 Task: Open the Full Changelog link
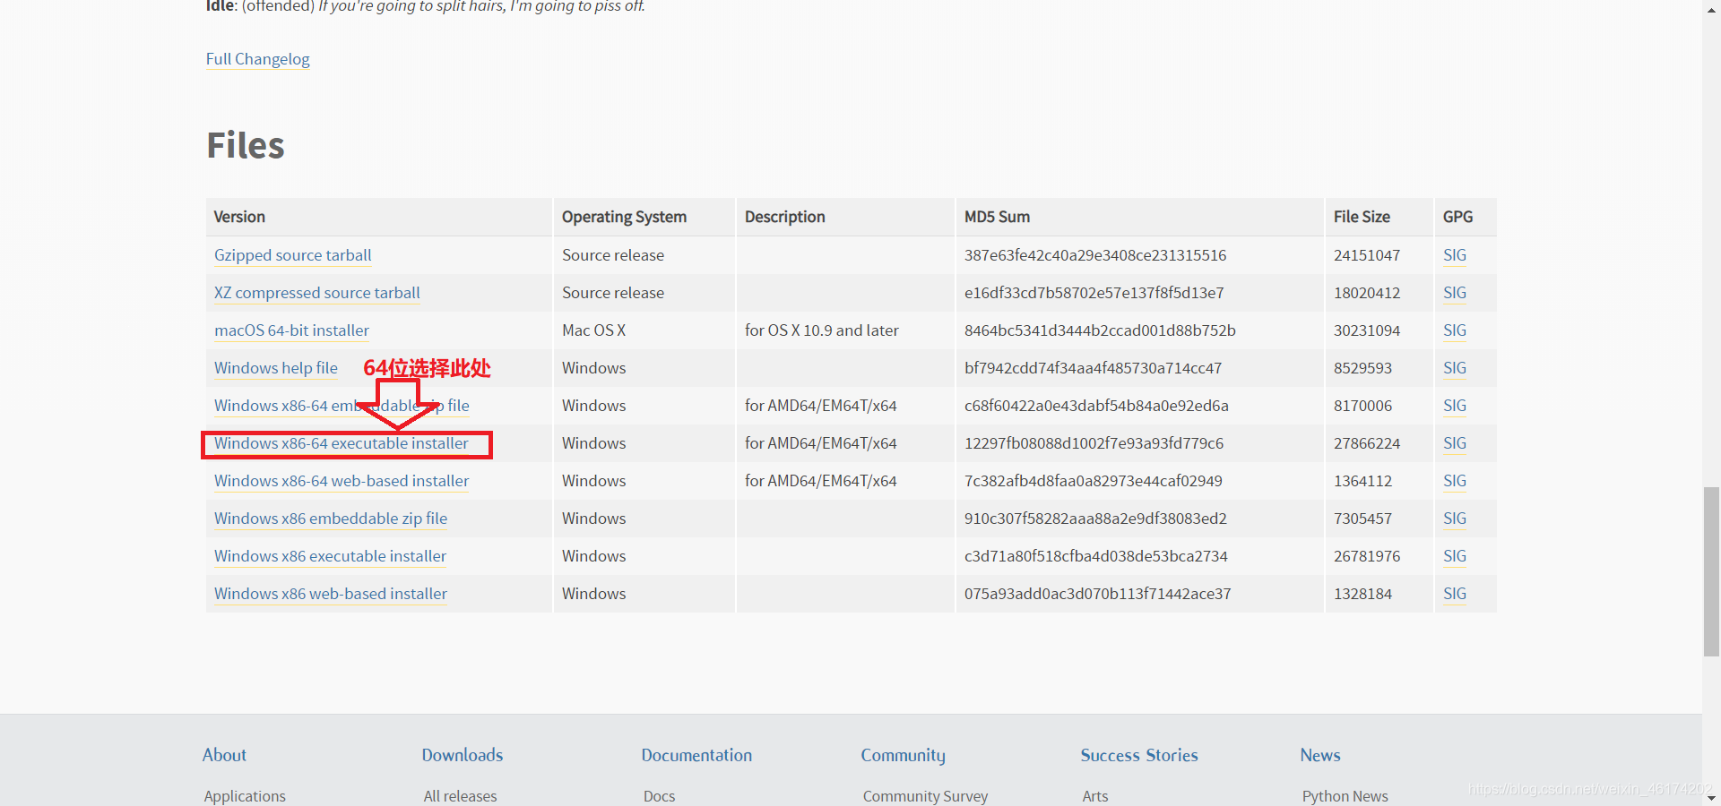(257, 59)
